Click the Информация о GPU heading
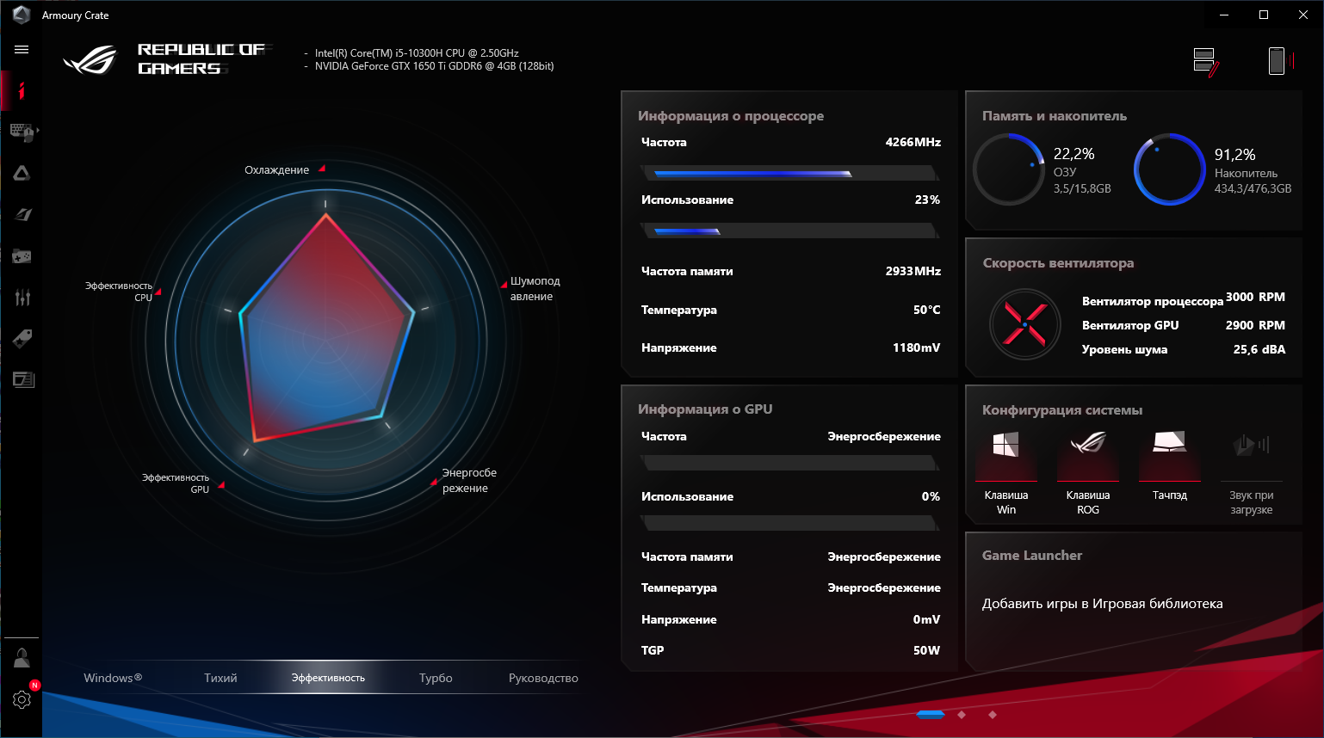The height and width of the screenshot is (738, 1324). pyautogui.click(x=705, y=409)
